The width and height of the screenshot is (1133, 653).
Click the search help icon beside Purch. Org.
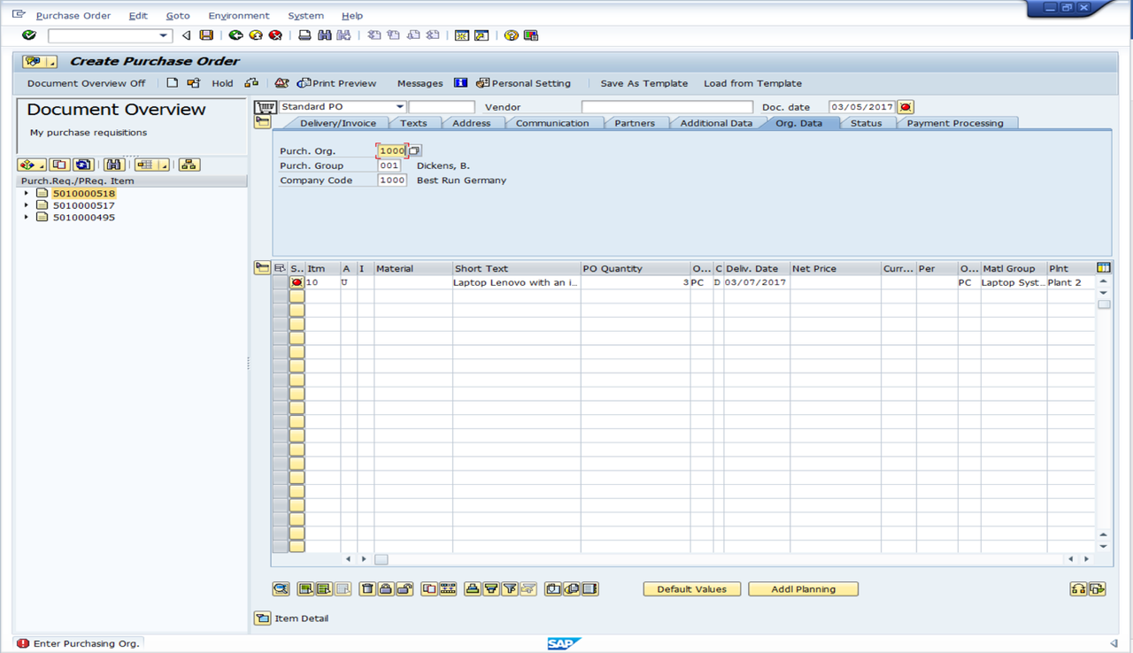pyautogui.click(x=414, y=151)
